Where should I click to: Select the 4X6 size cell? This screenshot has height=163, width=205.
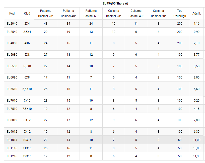tap(27, 43)
